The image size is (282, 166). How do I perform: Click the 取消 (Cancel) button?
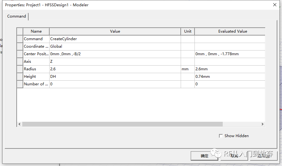click(x=234, y=156)
